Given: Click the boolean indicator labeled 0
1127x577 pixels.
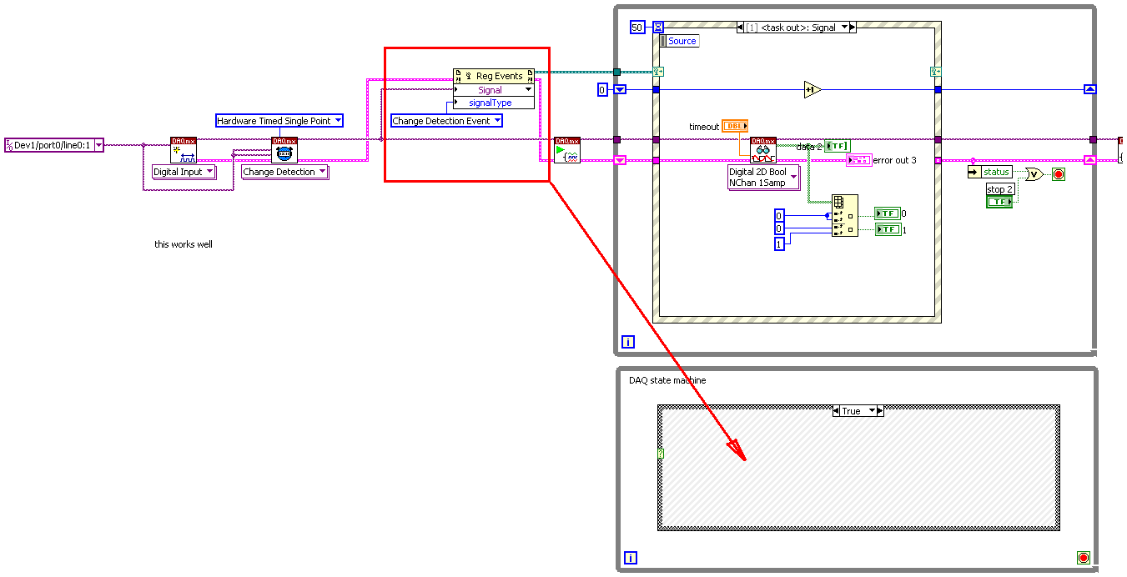Looking at the screenshot, I should click(888, 213).
